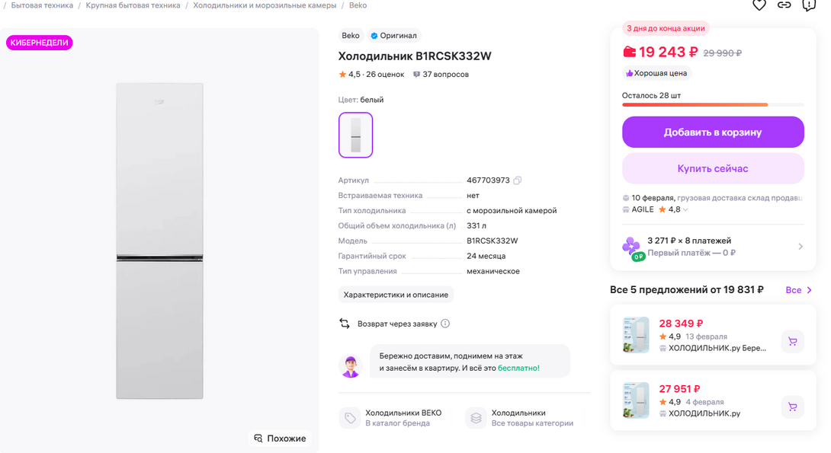
Task: Click the main refrigerator product image
Action: click(159, 241)
